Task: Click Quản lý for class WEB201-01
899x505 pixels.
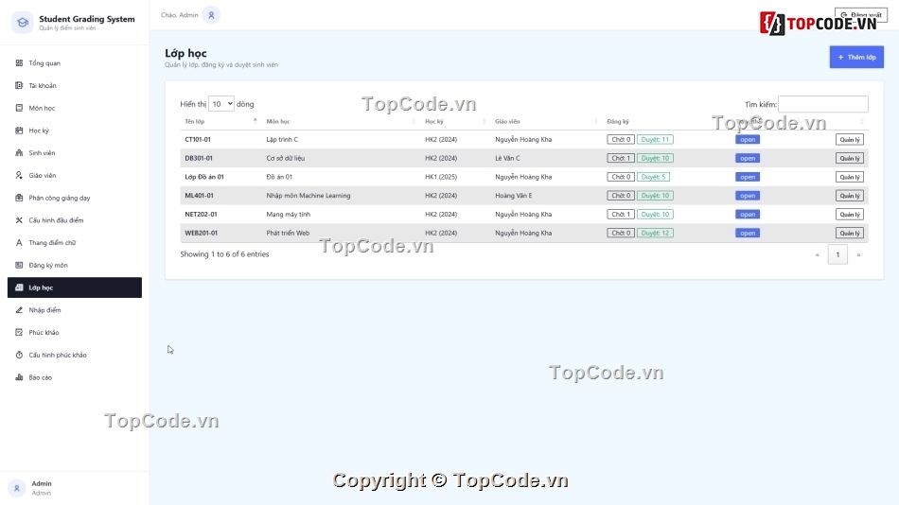Action: 849,233
